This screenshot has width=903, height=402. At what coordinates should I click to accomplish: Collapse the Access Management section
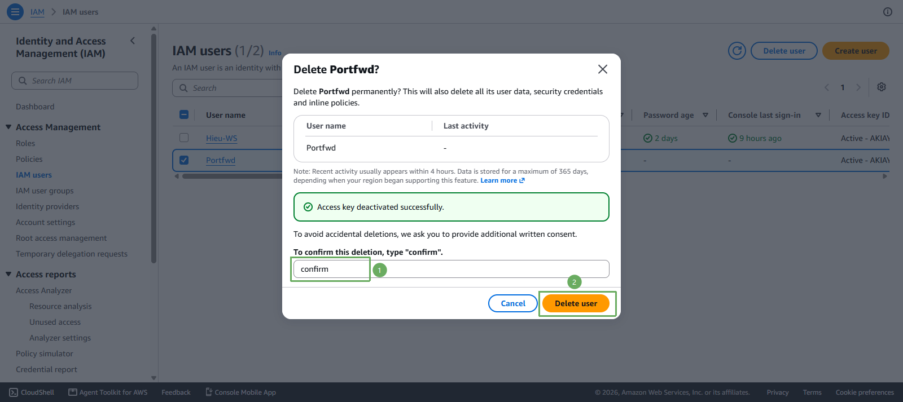(8, 127)
